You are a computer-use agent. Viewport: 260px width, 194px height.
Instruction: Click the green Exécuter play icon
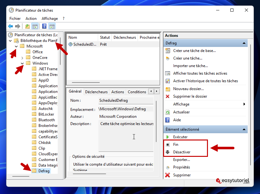tap(168, 137)
